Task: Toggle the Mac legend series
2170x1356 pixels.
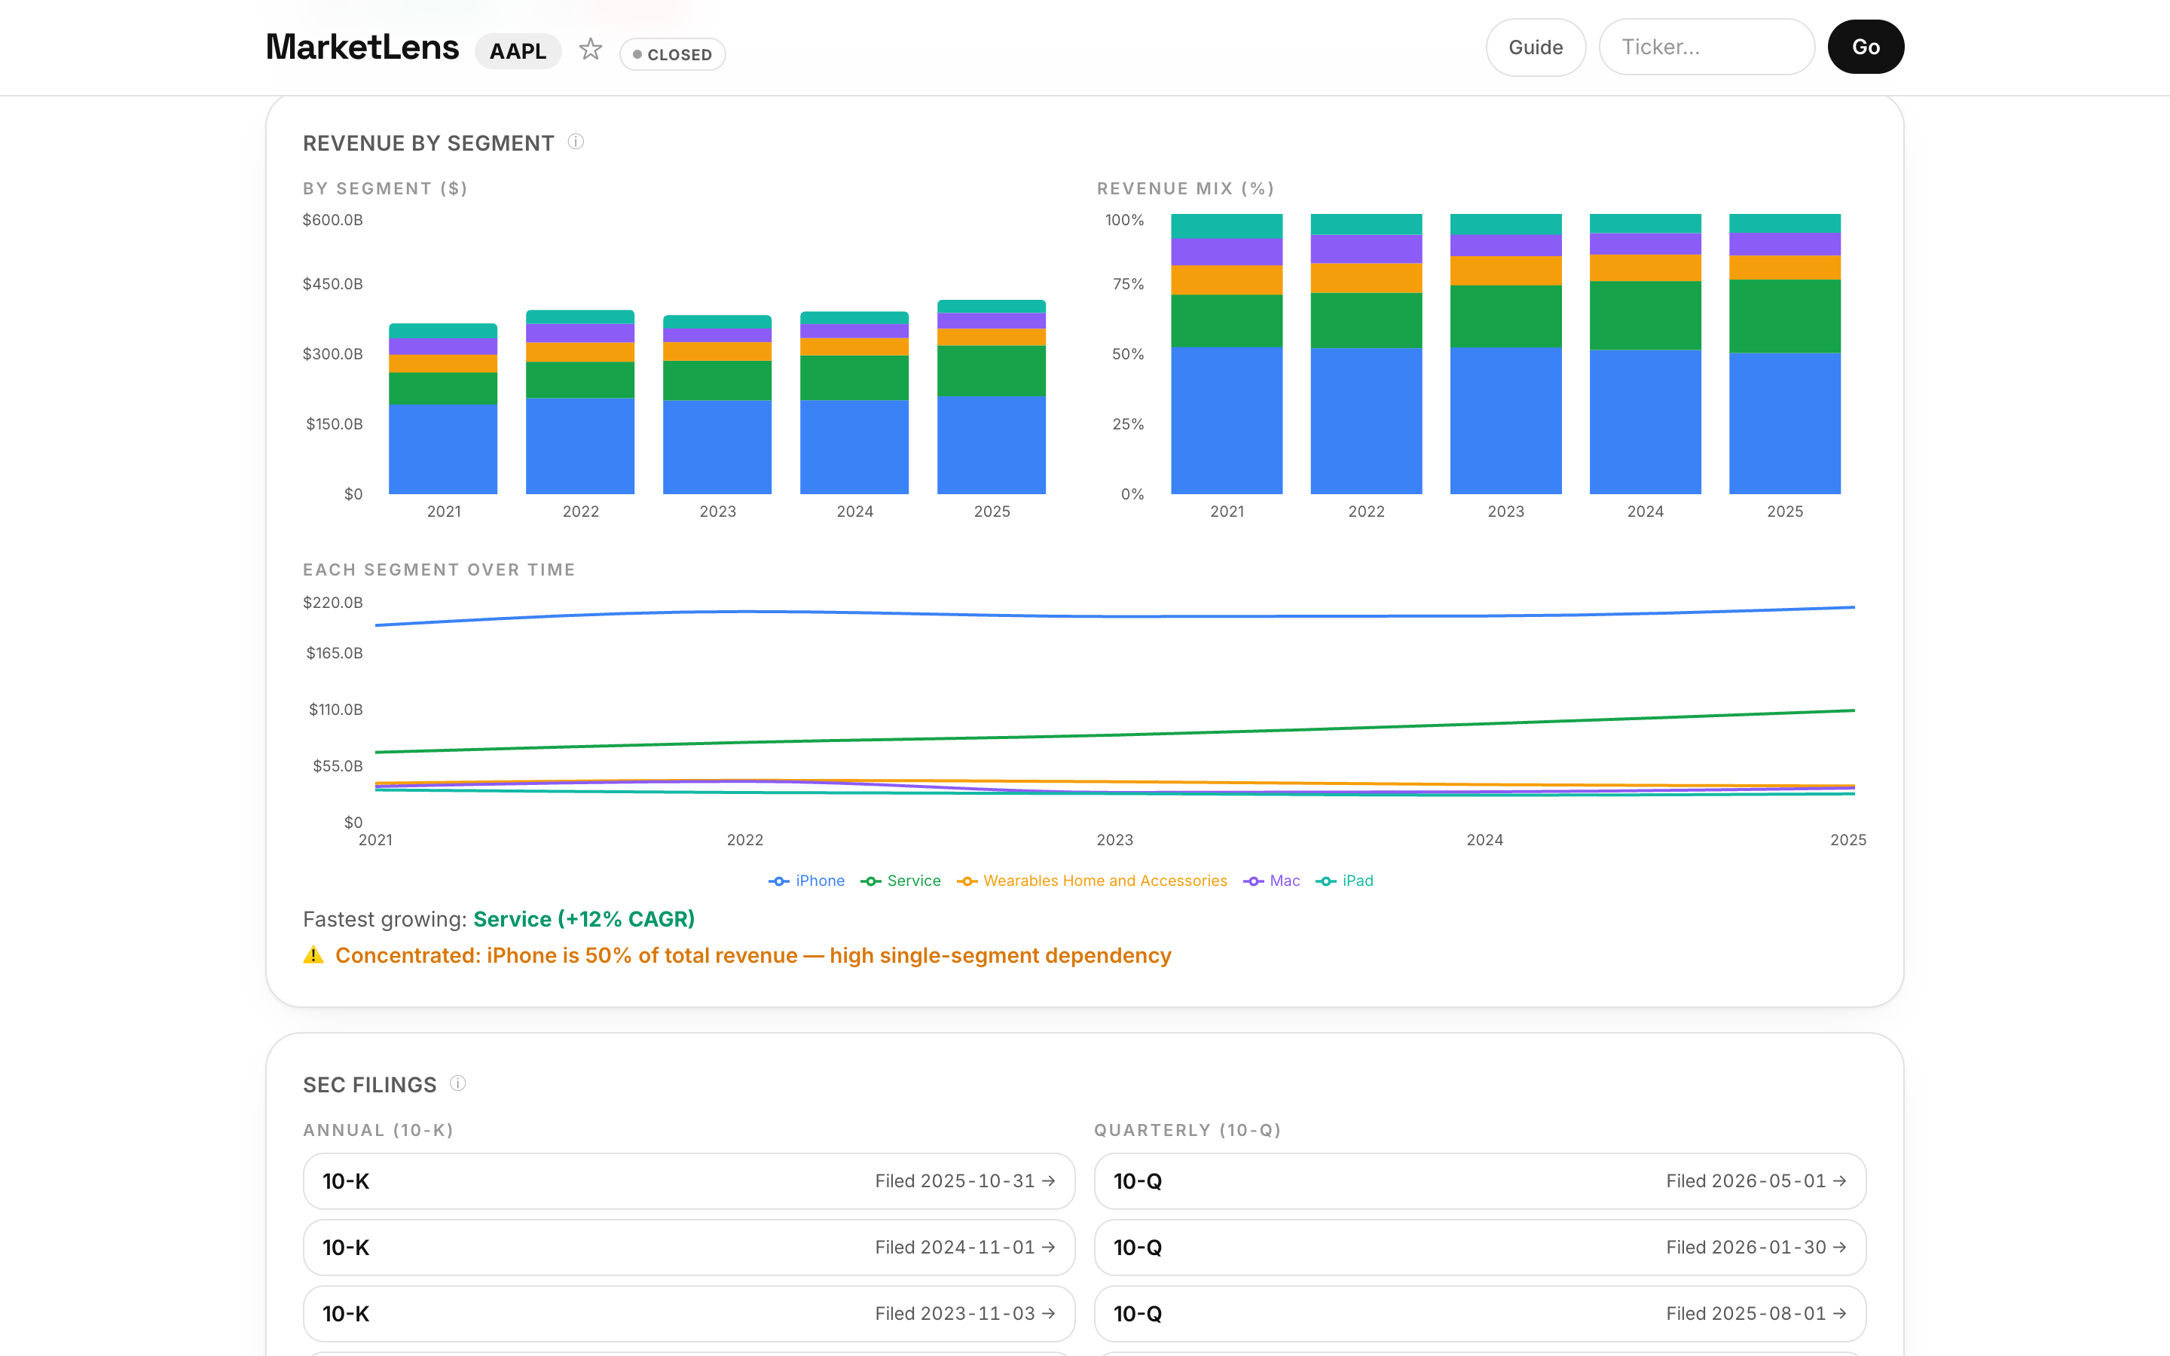Action: click(1270, 881)
